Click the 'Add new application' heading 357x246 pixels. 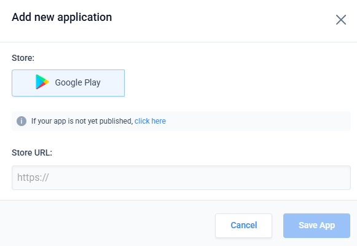coord(61,17)
